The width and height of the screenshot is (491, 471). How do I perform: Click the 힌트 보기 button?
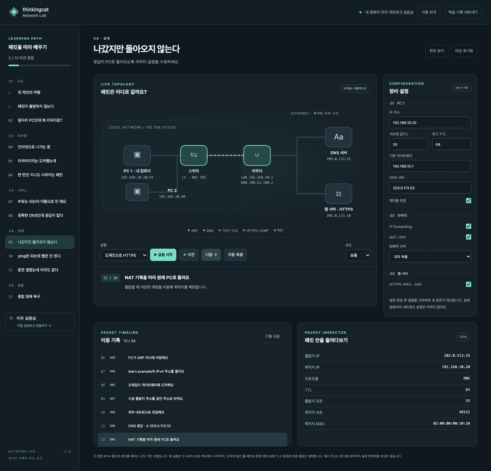(x=437, y=51)
